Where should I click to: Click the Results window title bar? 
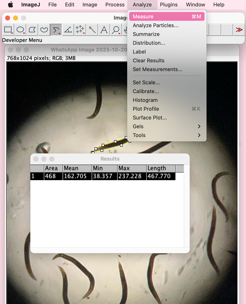point(110,159)
